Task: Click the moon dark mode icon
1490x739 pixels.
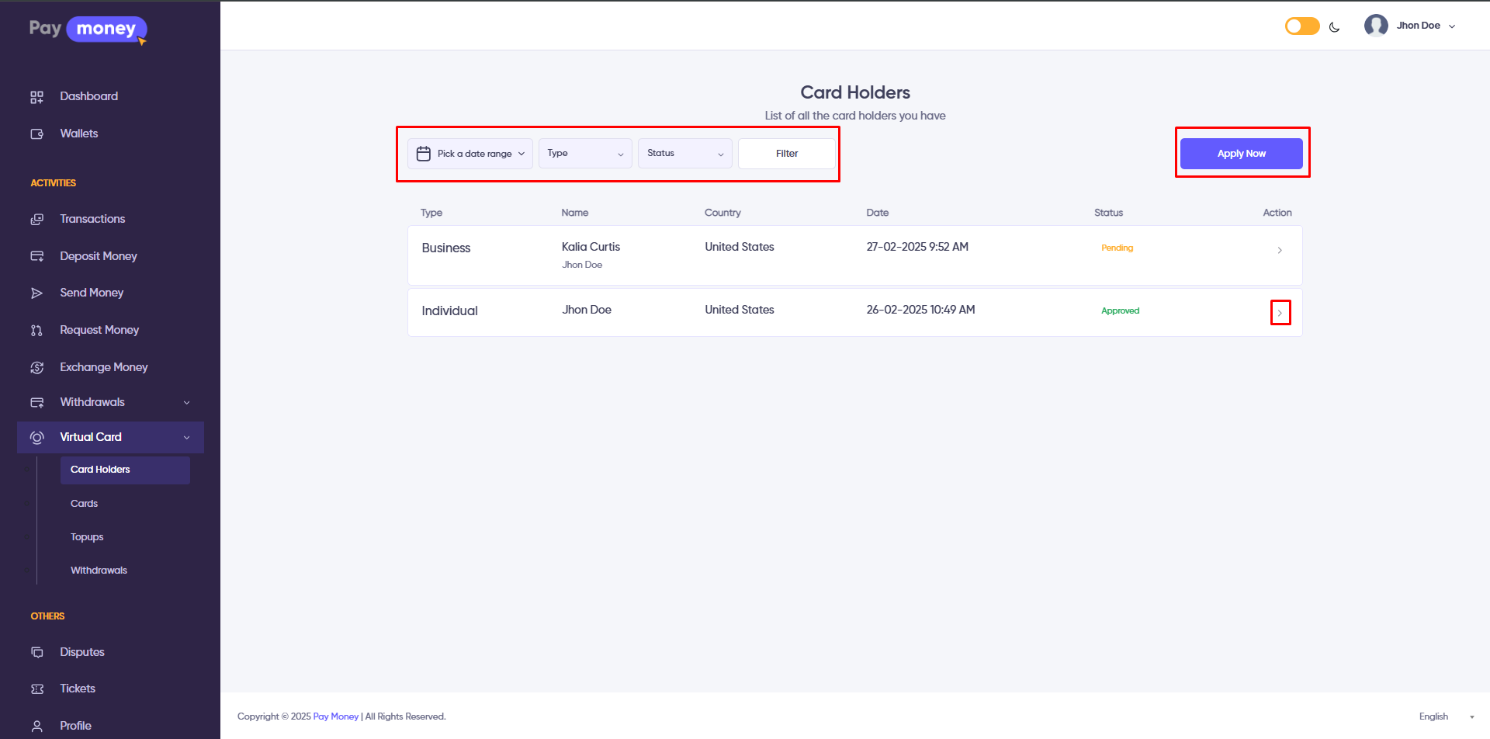Action: 1334,27
